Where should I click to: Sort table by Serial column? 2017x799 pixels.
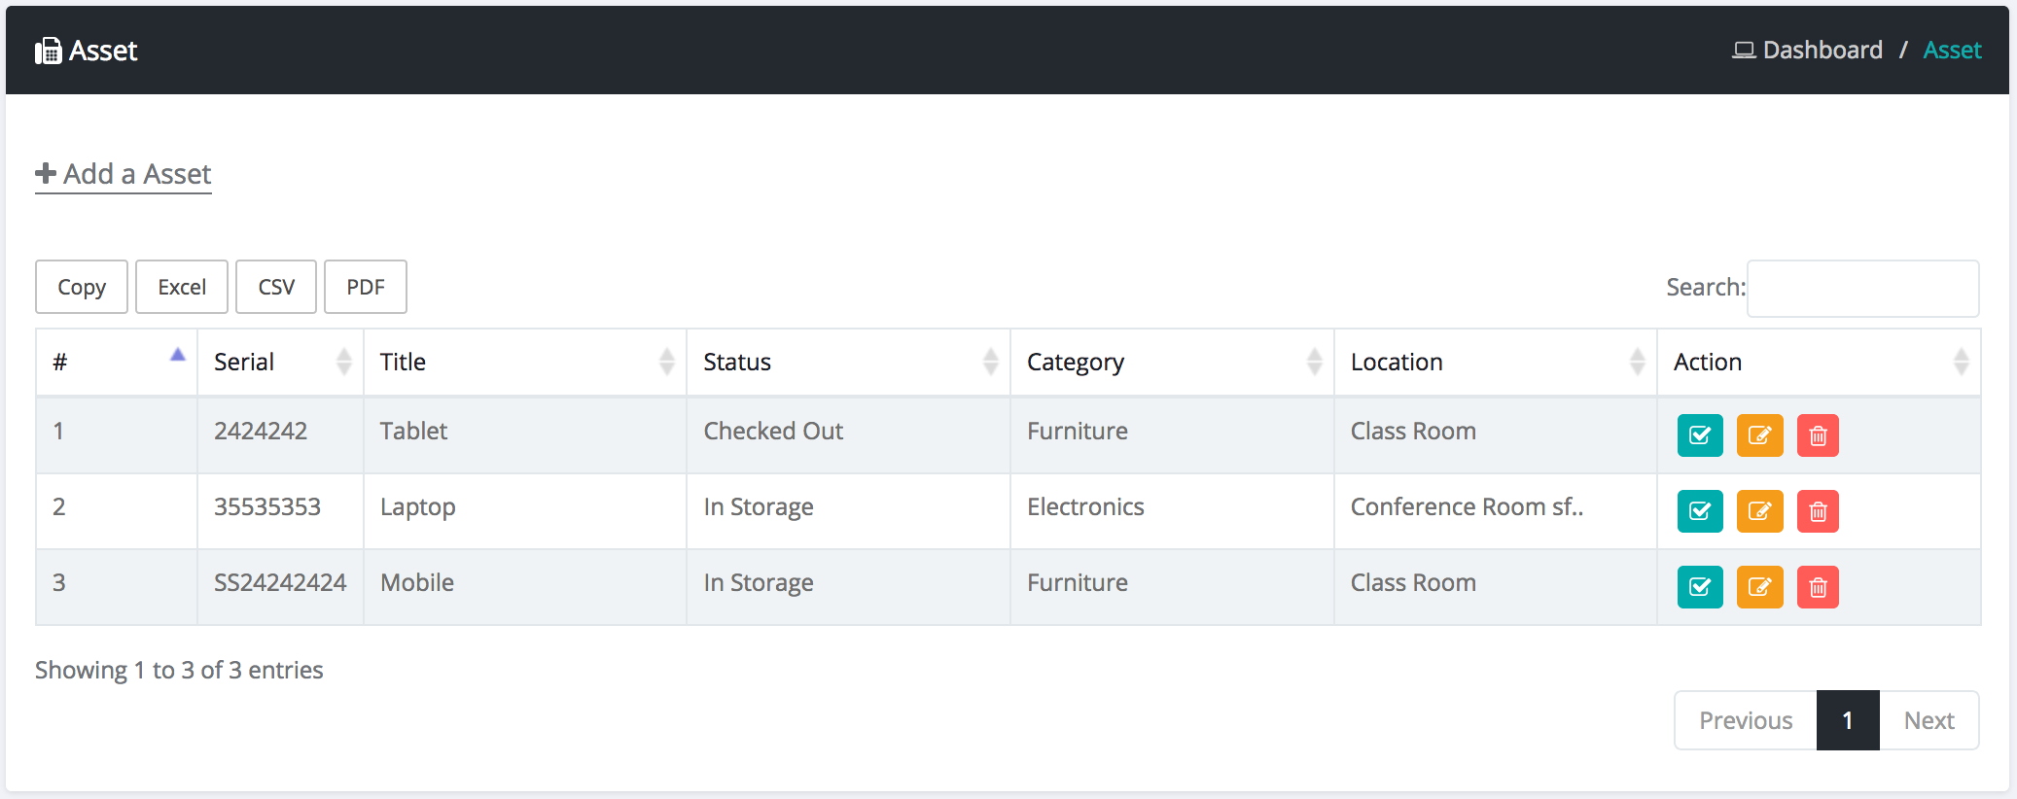[280, 362]
